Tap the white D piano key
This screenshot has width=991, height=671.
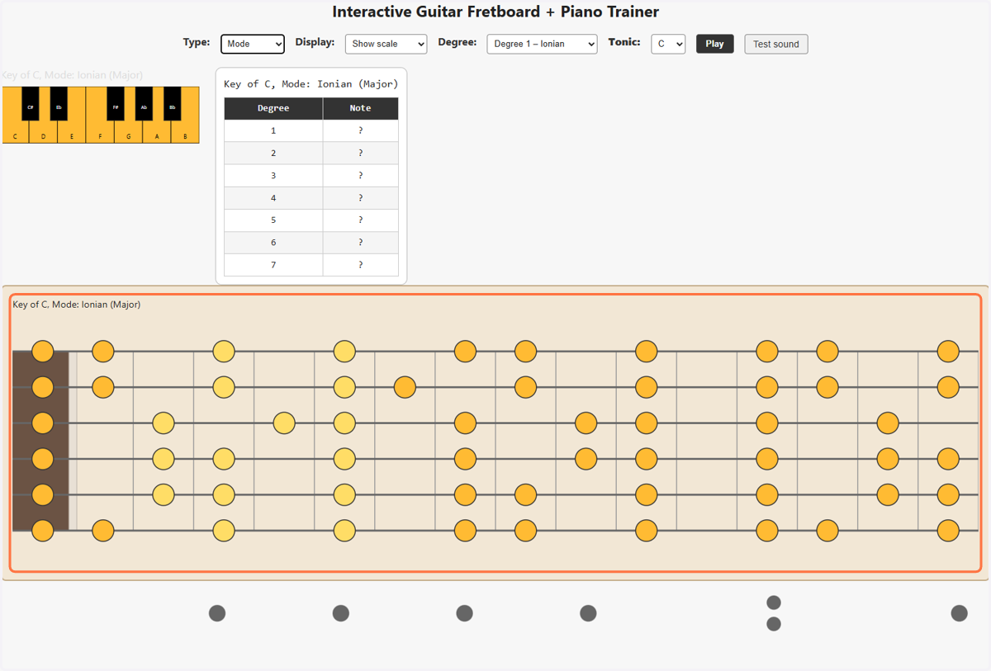pyautogui.click(x=43, y=132)
